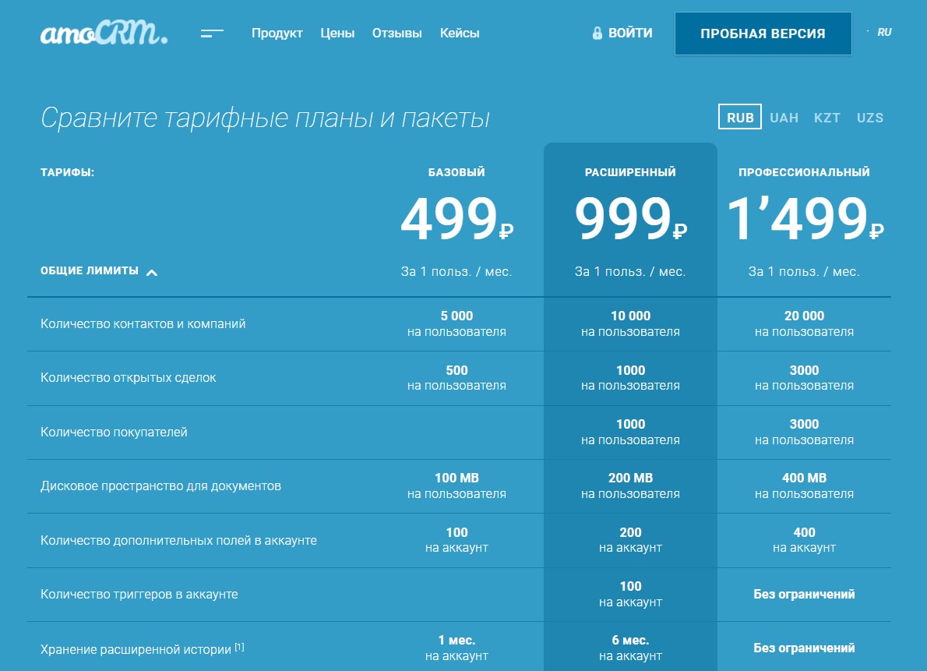
Task: Click the Пробная версия button
Action: click(763, 34)
